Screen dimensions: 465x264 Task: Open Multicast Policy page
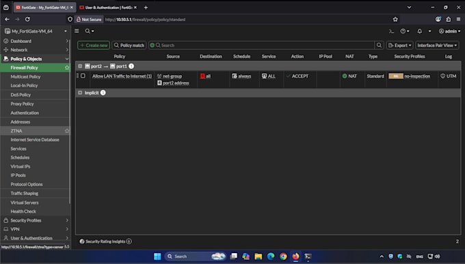click(25, 76)
